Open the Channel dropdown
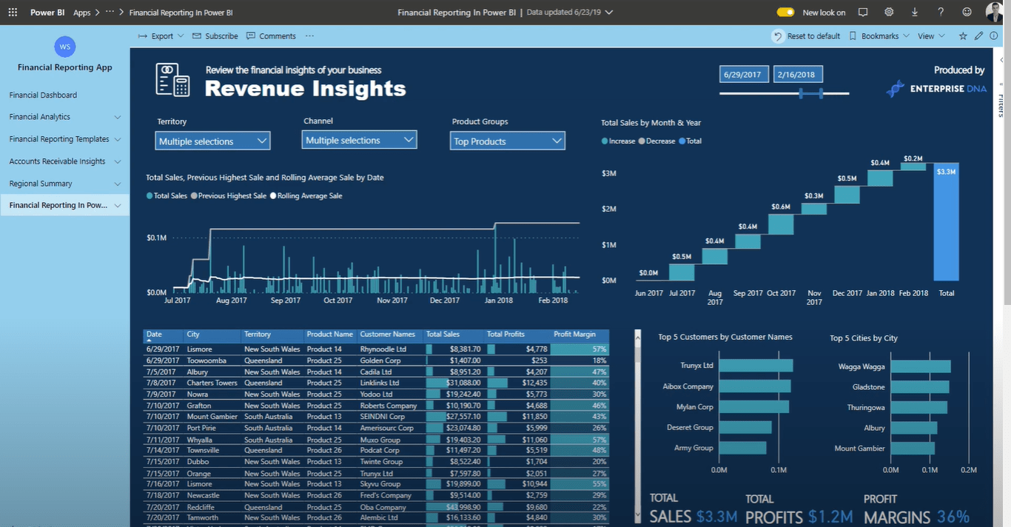The image size is (1011, 527). (360, 140)
